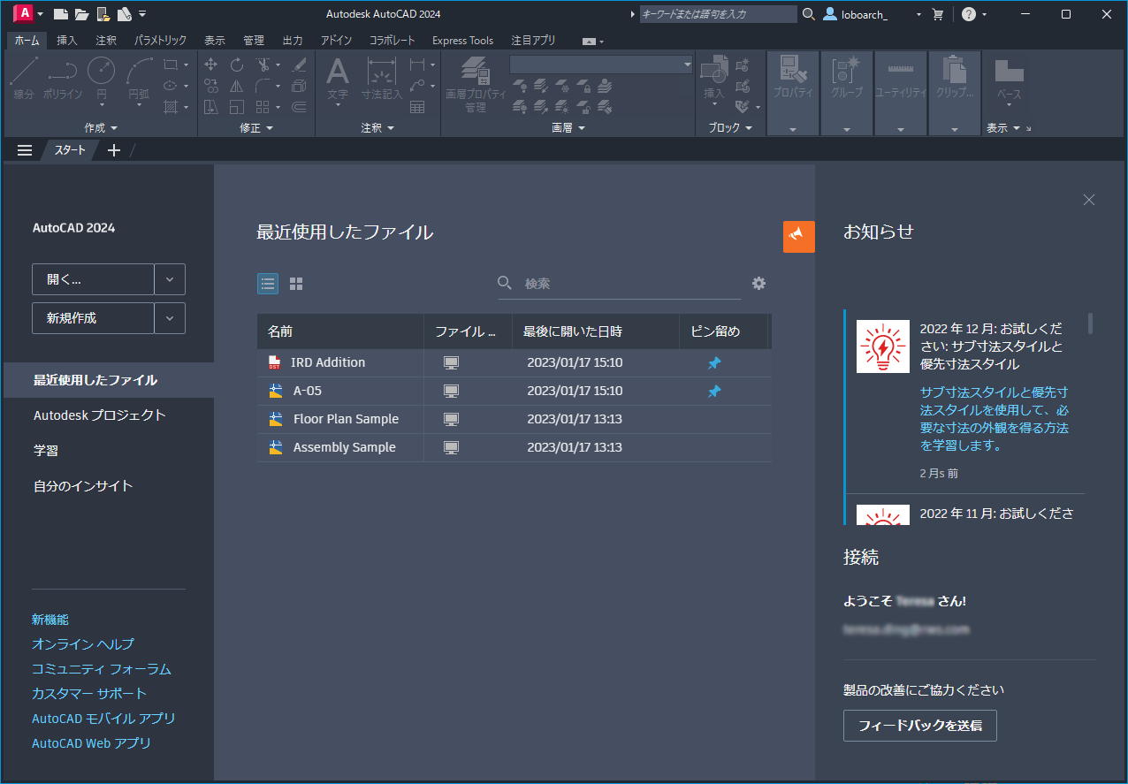The height and width of the screenshot is (784, 1128).
Task: Click the サブ寸法スタイル article link text
Action: pyautogui.click(x=995, y=419)
